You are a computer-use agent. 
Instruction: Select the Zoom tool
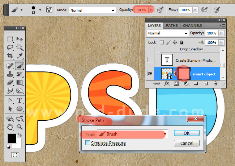pyautogui.click(x=20, y=127)
